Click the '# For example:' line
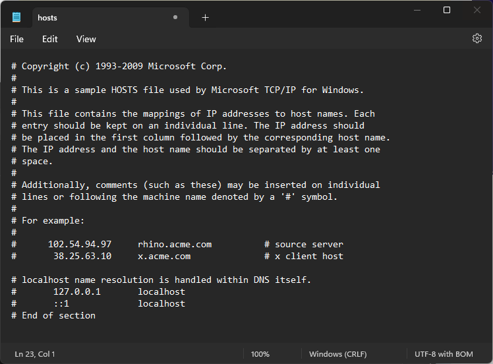 click(x=48, y=220)
